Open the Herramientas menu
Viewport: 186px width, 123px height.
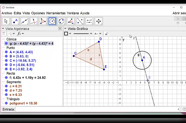point(56,13)
